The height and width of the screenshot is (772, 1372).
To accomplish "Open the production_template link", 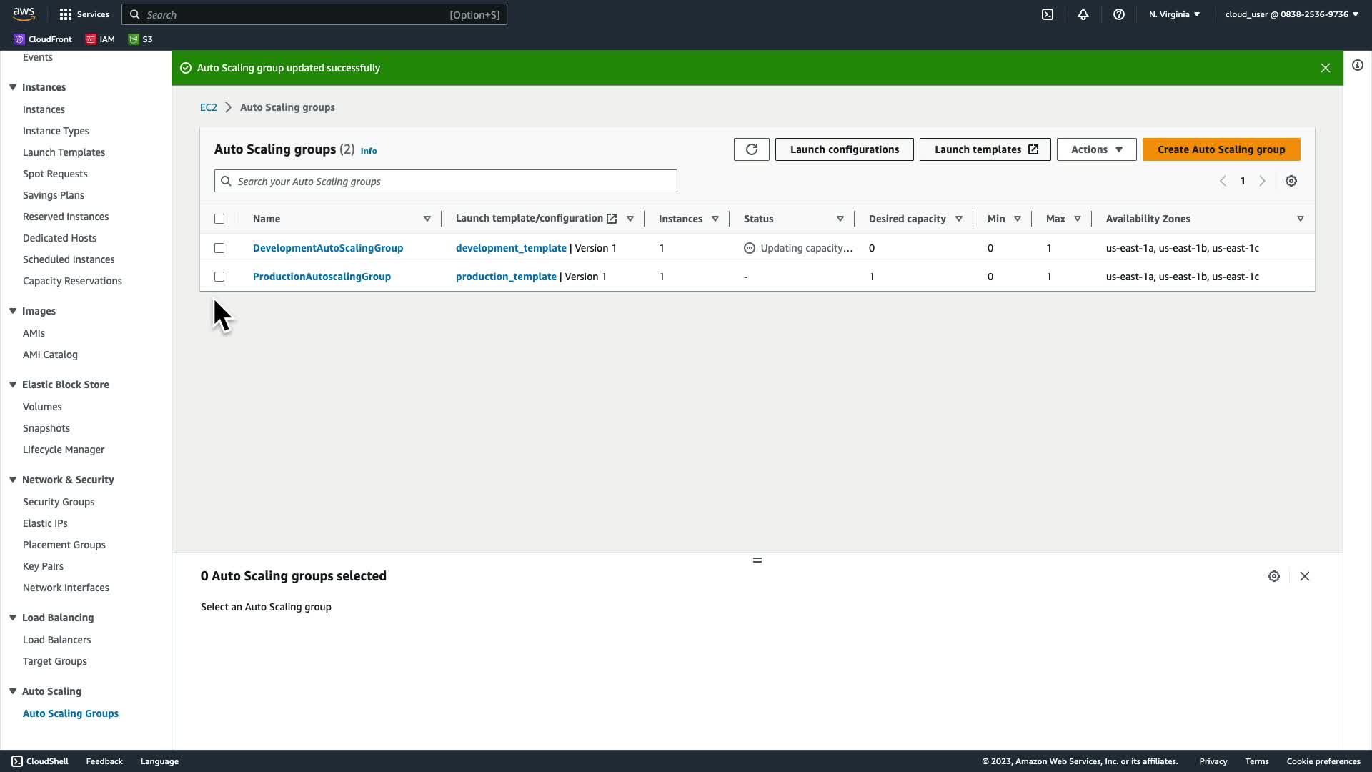I will click(506, 277).
